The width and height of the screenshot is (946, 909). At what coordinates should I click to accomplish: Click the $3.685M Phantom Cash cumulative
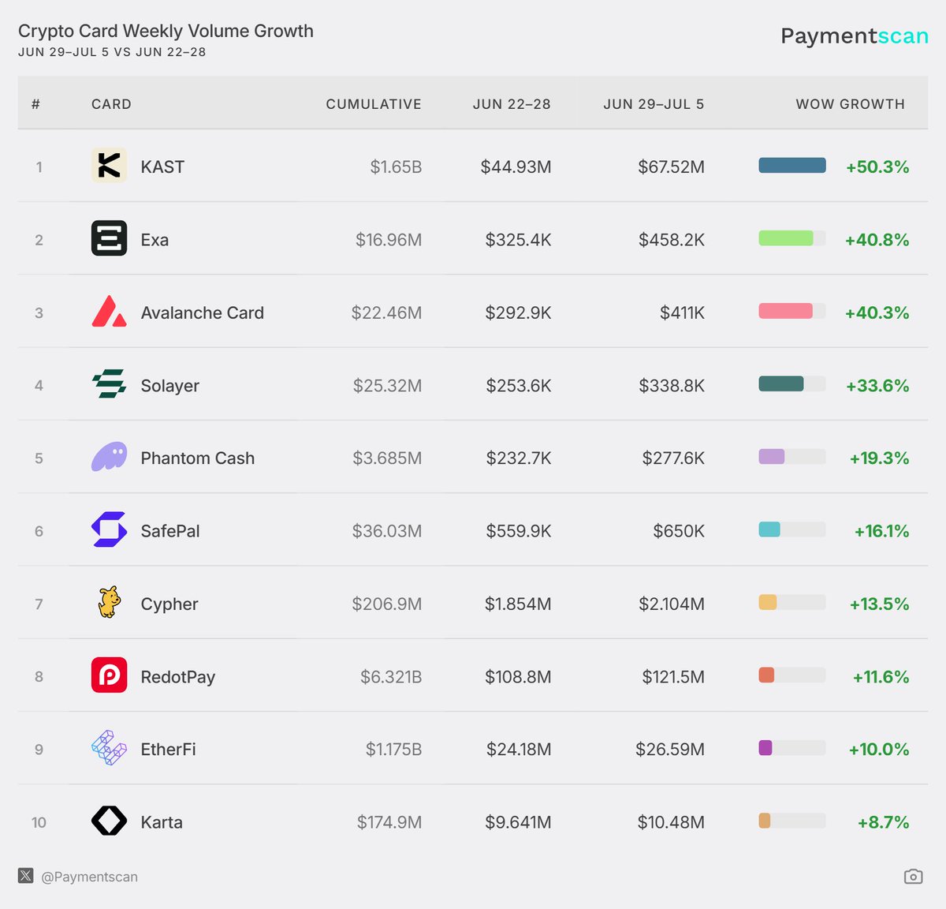pyautogui.click(x=387, y=458)
